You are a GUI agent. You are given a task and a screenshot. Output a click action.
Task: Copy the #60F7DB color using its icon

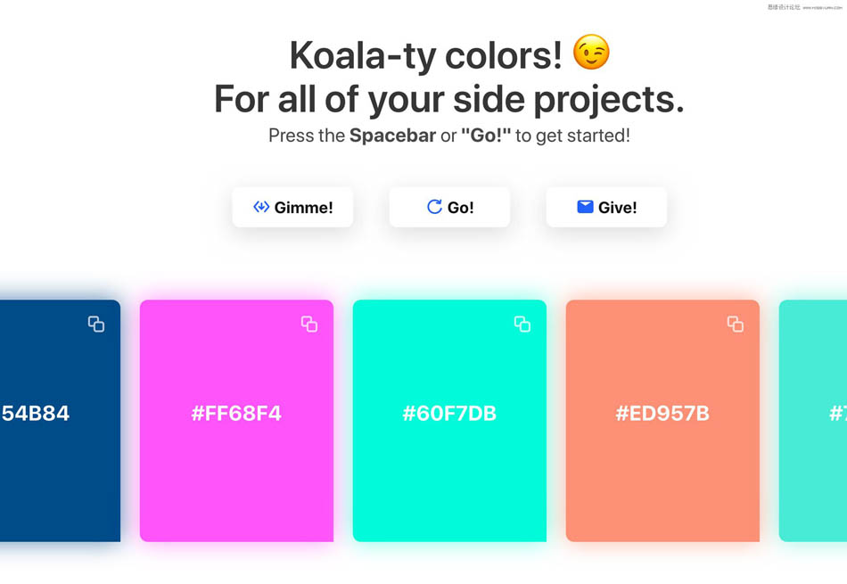[x=522, y=324]
